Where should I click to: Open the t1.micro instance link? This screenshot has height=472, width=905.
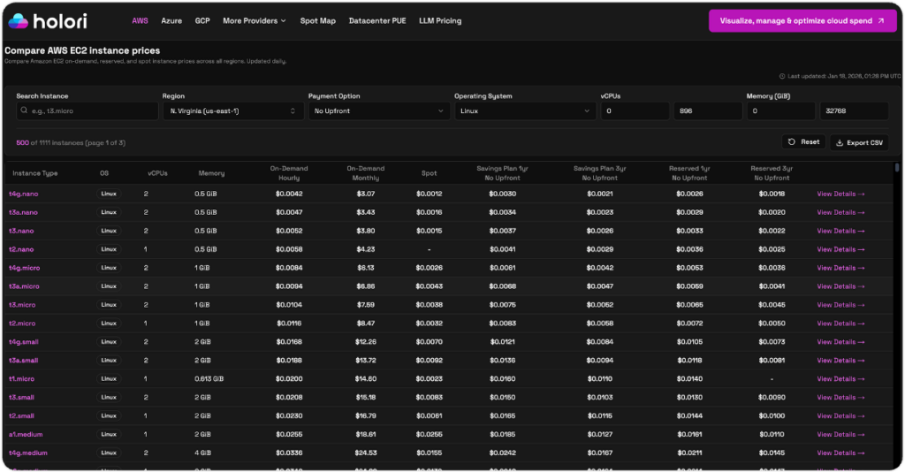(x=21, y=378)
